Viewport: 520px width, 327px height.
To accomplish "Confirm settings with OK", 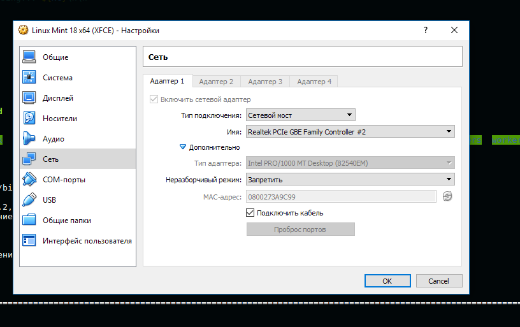I will (x=387, y=281).
